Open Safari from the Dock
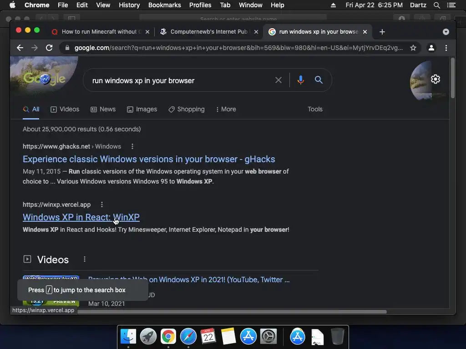Screen dimensions: 466x349 coord(188,337)
